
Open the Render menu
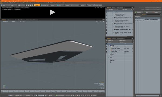click(x=45, y=3)
